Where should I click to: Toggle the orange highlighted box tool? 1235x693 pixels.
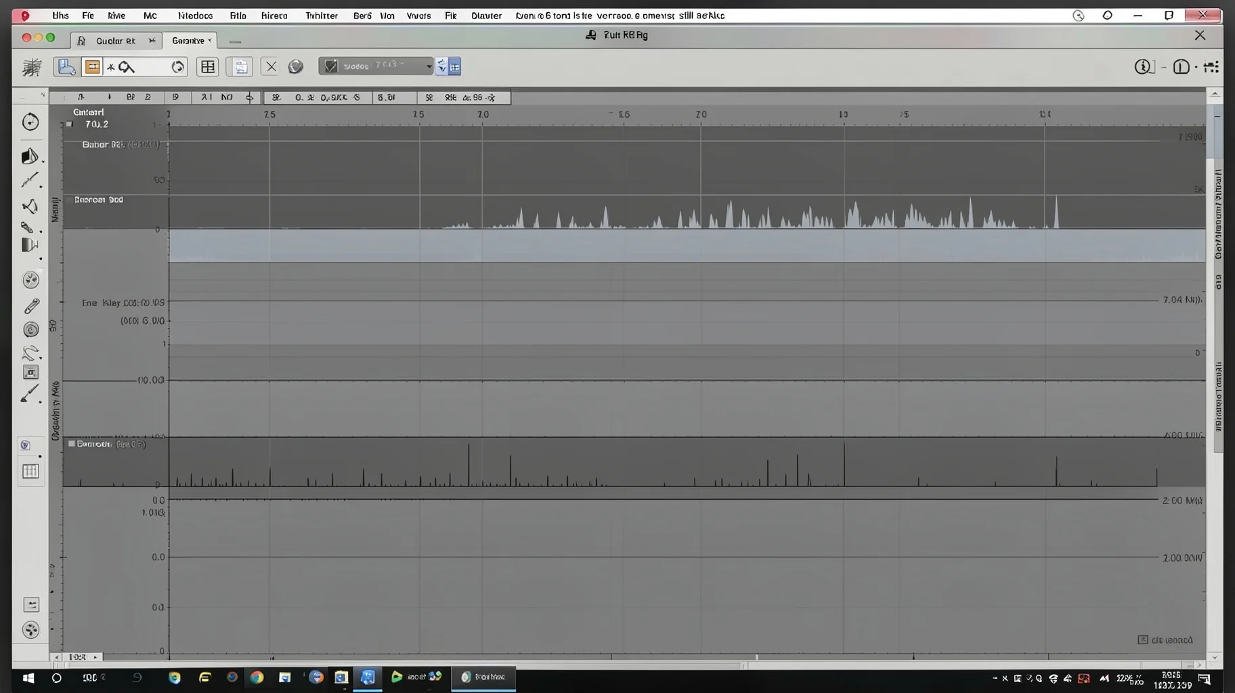[x=92, y=66]
